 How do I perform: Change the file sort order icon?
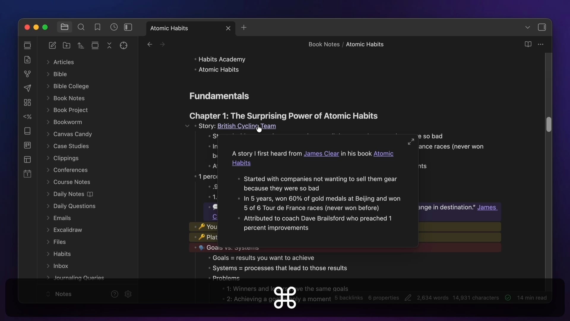tap(81, 45)
